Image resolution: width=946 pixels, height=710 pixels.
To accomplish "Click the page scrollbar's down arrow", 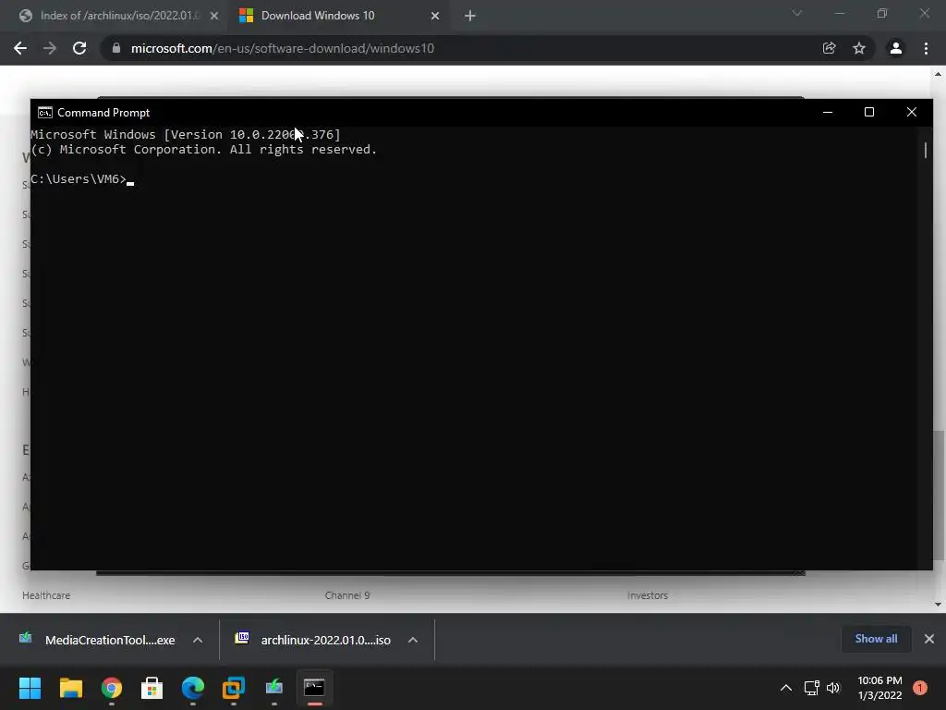I will tap(939, 605).
